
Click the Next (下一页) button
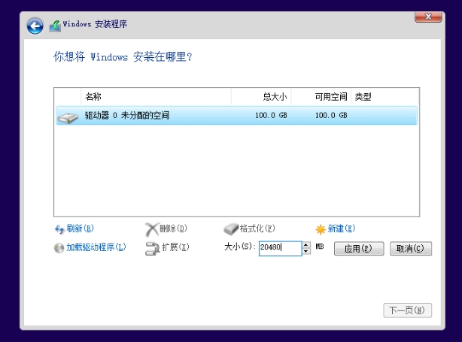click(407, 310)
